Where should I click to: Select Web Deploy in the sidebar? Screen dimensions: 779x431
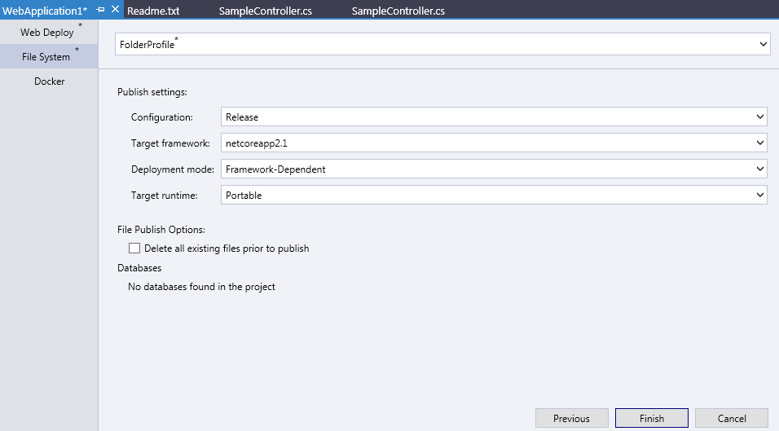point(48,33)
